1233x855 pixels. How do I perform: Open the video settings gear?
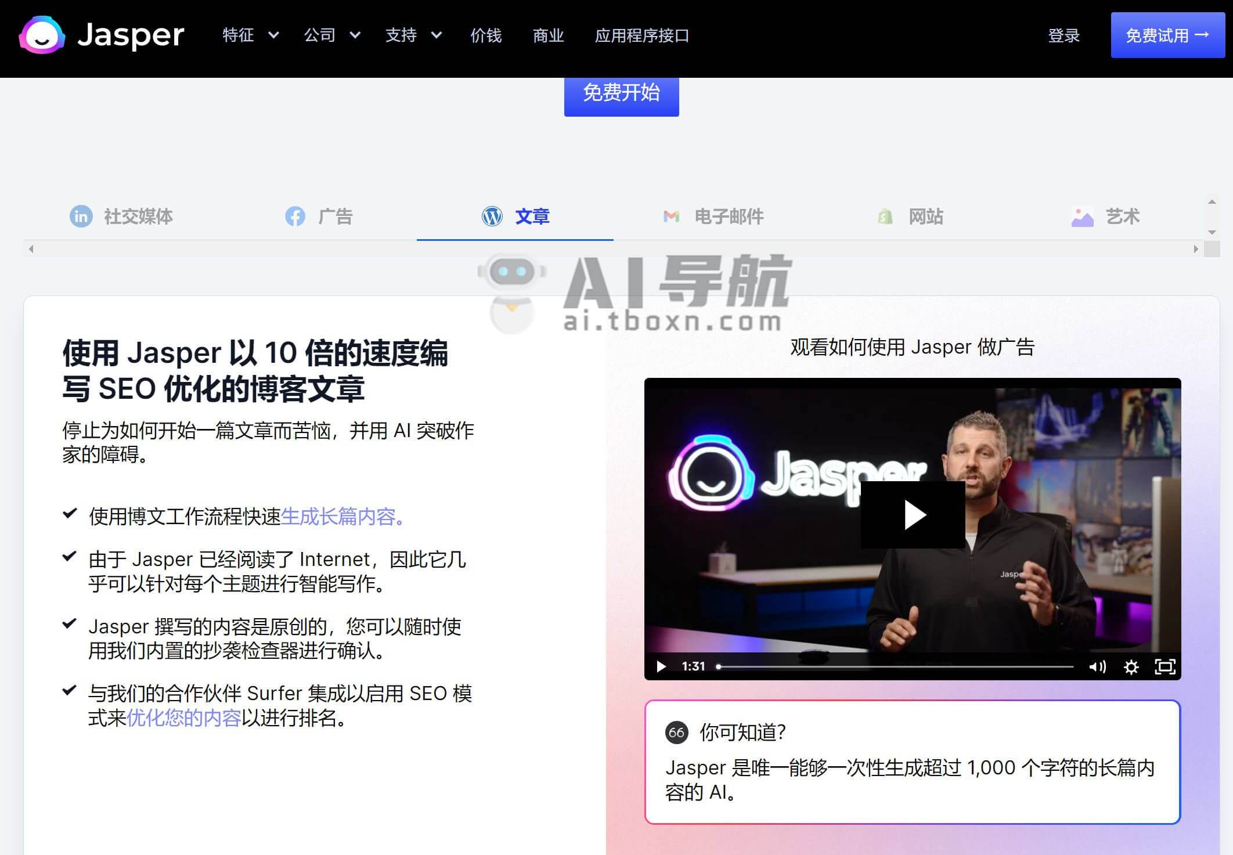[x=1131, y=666]
